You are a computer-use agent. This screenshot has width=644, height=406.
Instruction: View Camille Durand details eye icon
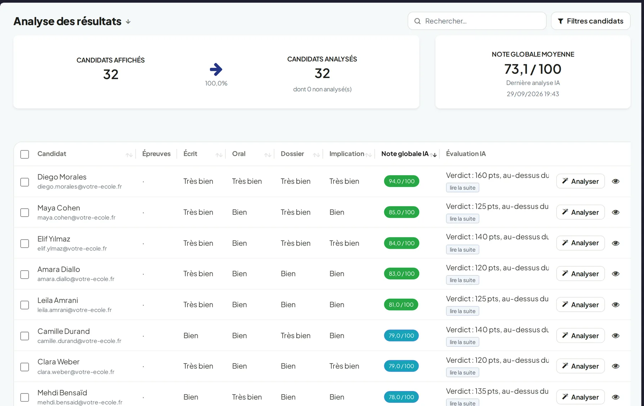click(615, 336)
